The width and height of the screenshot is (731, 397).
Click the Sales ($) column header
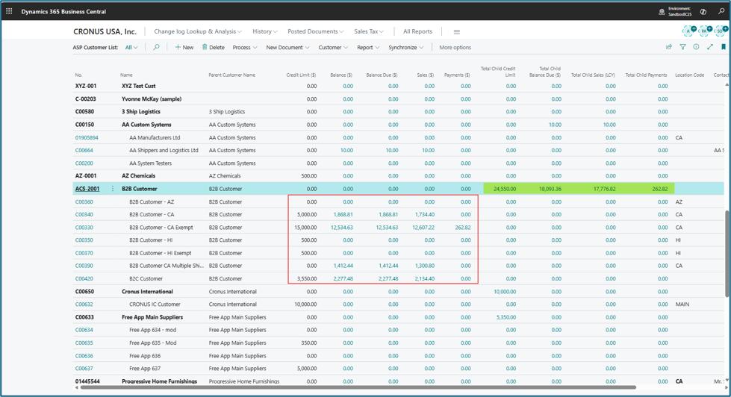pyautogui.click(x=425, y=75)
